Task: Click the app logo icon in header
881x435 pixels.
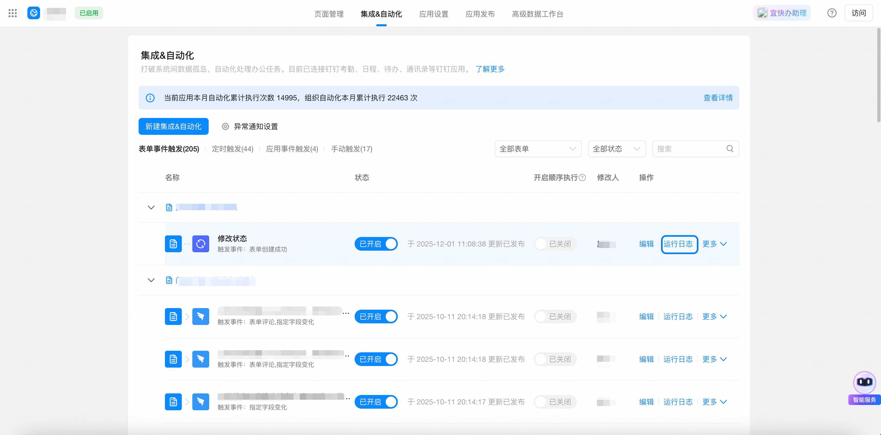Action: (33, 13)
